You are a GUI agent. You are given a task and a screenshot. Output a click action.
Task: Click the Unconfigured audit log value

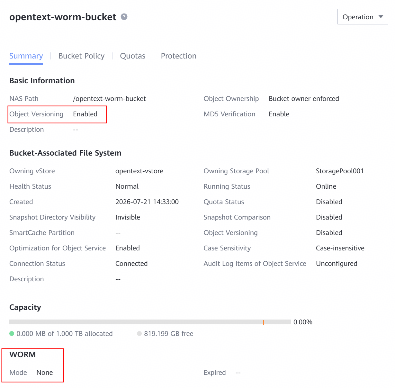[337, 264]
